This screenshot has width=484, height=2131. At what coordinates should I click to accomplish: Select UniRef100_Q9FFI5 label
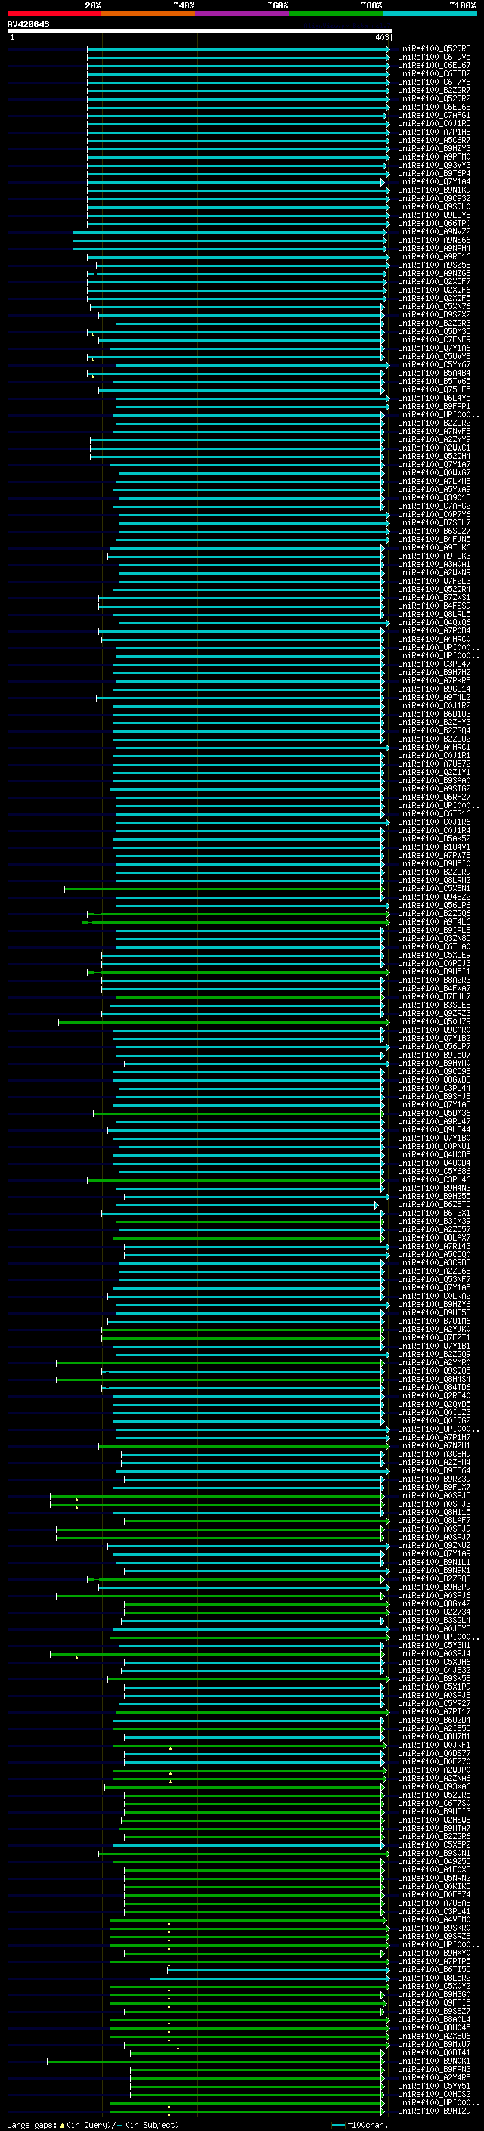tap(433, 2003)
